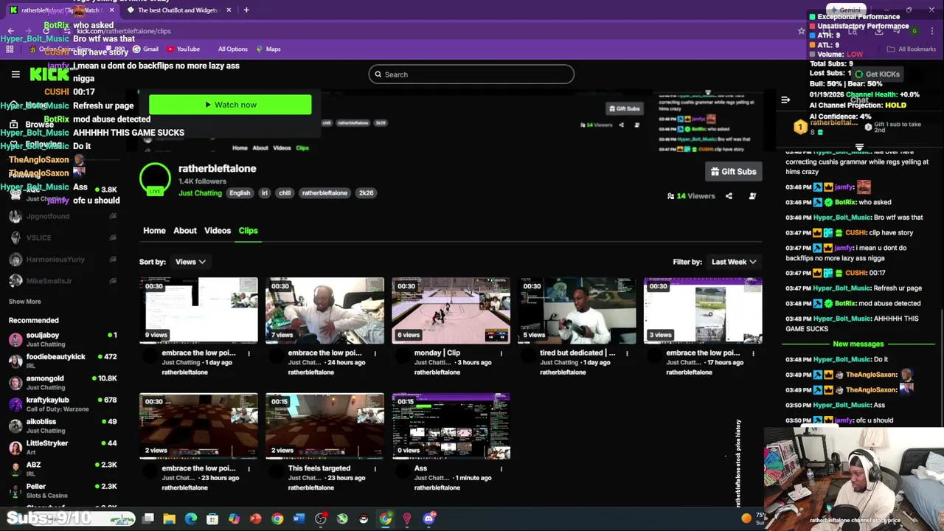This screenshot has height=531, width=944.
Task: Click inside the Kick search field
Action: (471, 74)
